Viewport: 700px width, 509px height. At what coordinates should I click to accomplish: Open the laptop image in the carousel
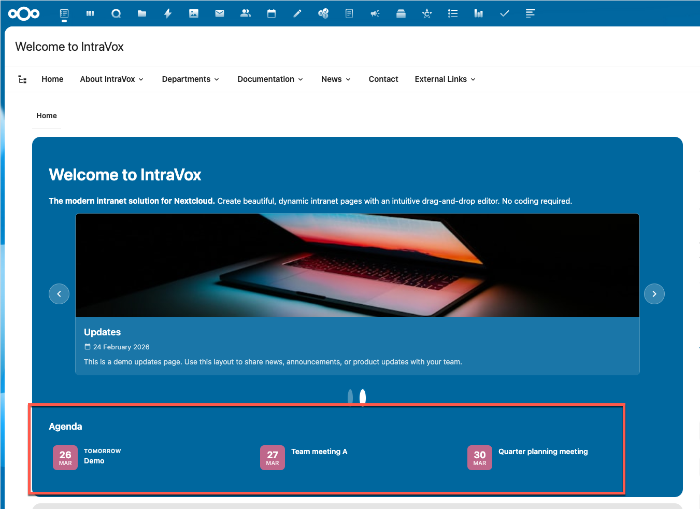(358, 265)
